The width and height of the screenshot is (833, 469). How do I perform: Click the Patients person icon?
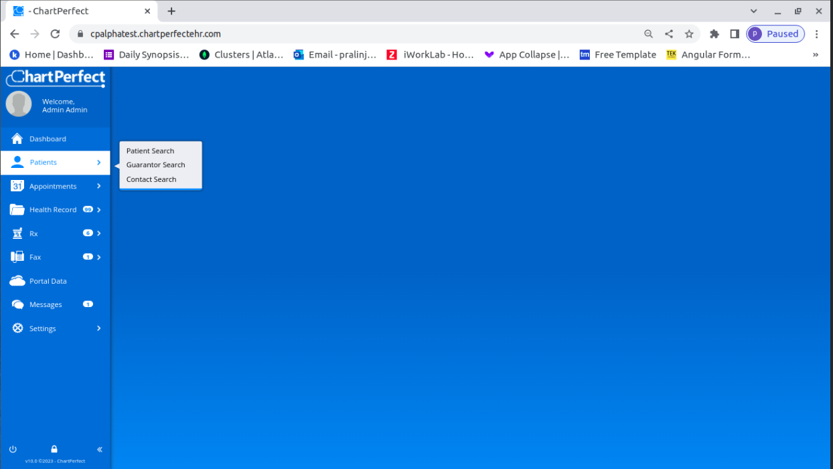(17, 162)
